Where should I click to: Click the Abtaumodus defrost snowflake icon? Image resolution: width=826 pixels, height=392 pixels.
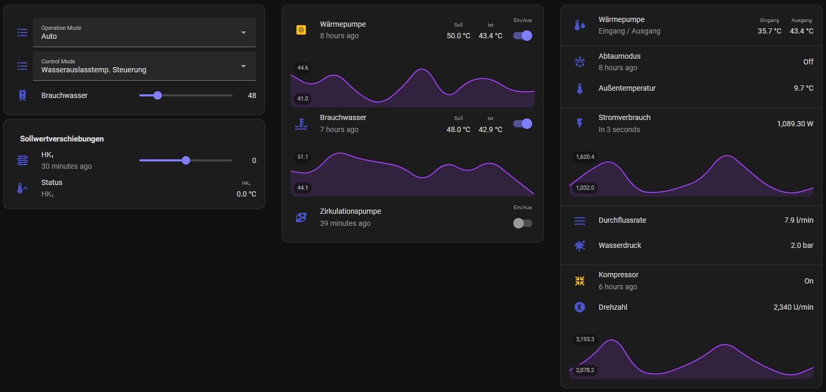[x=580, y=62]
